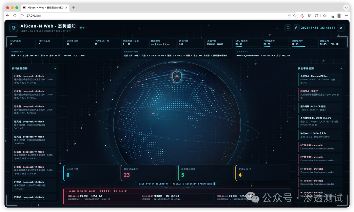Screen dimensions: 354x212
Task: Select the truncated task at 13:59:34
Action: click(x=34, y=170)
